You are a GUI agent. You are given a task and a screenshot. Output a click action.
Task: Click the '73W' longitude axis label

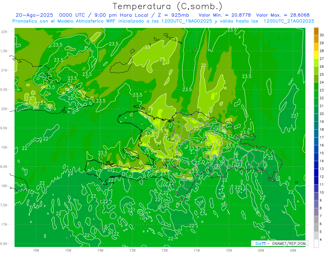coord(132,250)
